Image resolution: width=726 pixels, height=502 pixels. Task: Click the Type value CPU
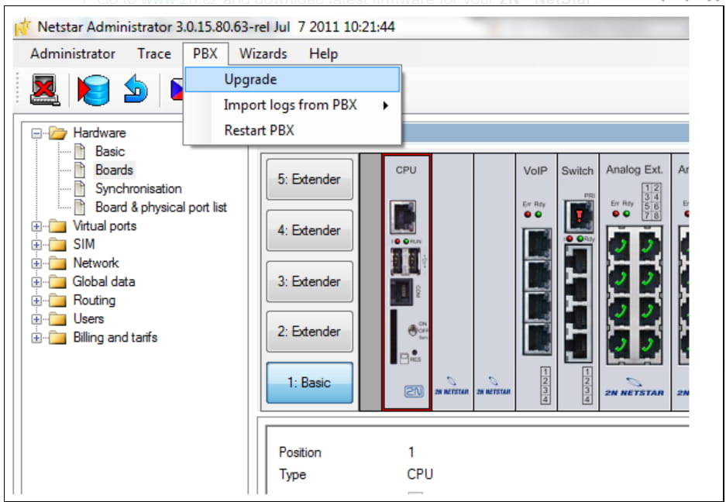click(420, 474)
